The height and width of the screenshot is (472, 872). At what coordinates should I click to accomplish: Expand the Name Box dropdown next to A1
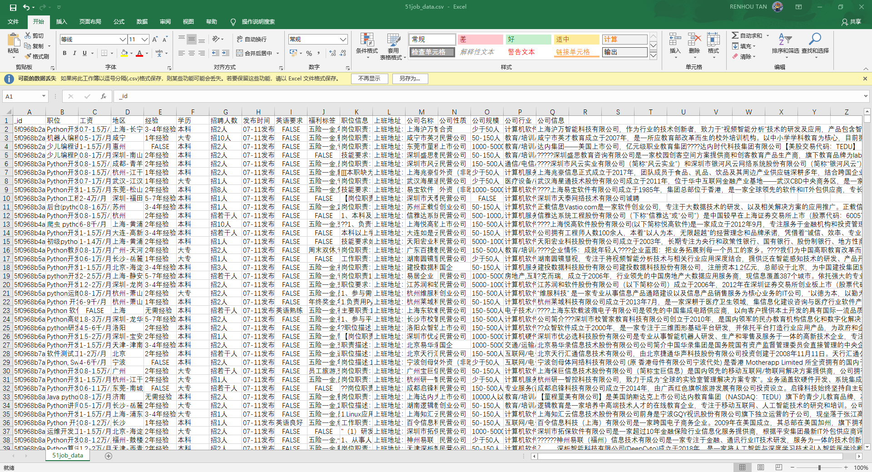pos(44,96)
